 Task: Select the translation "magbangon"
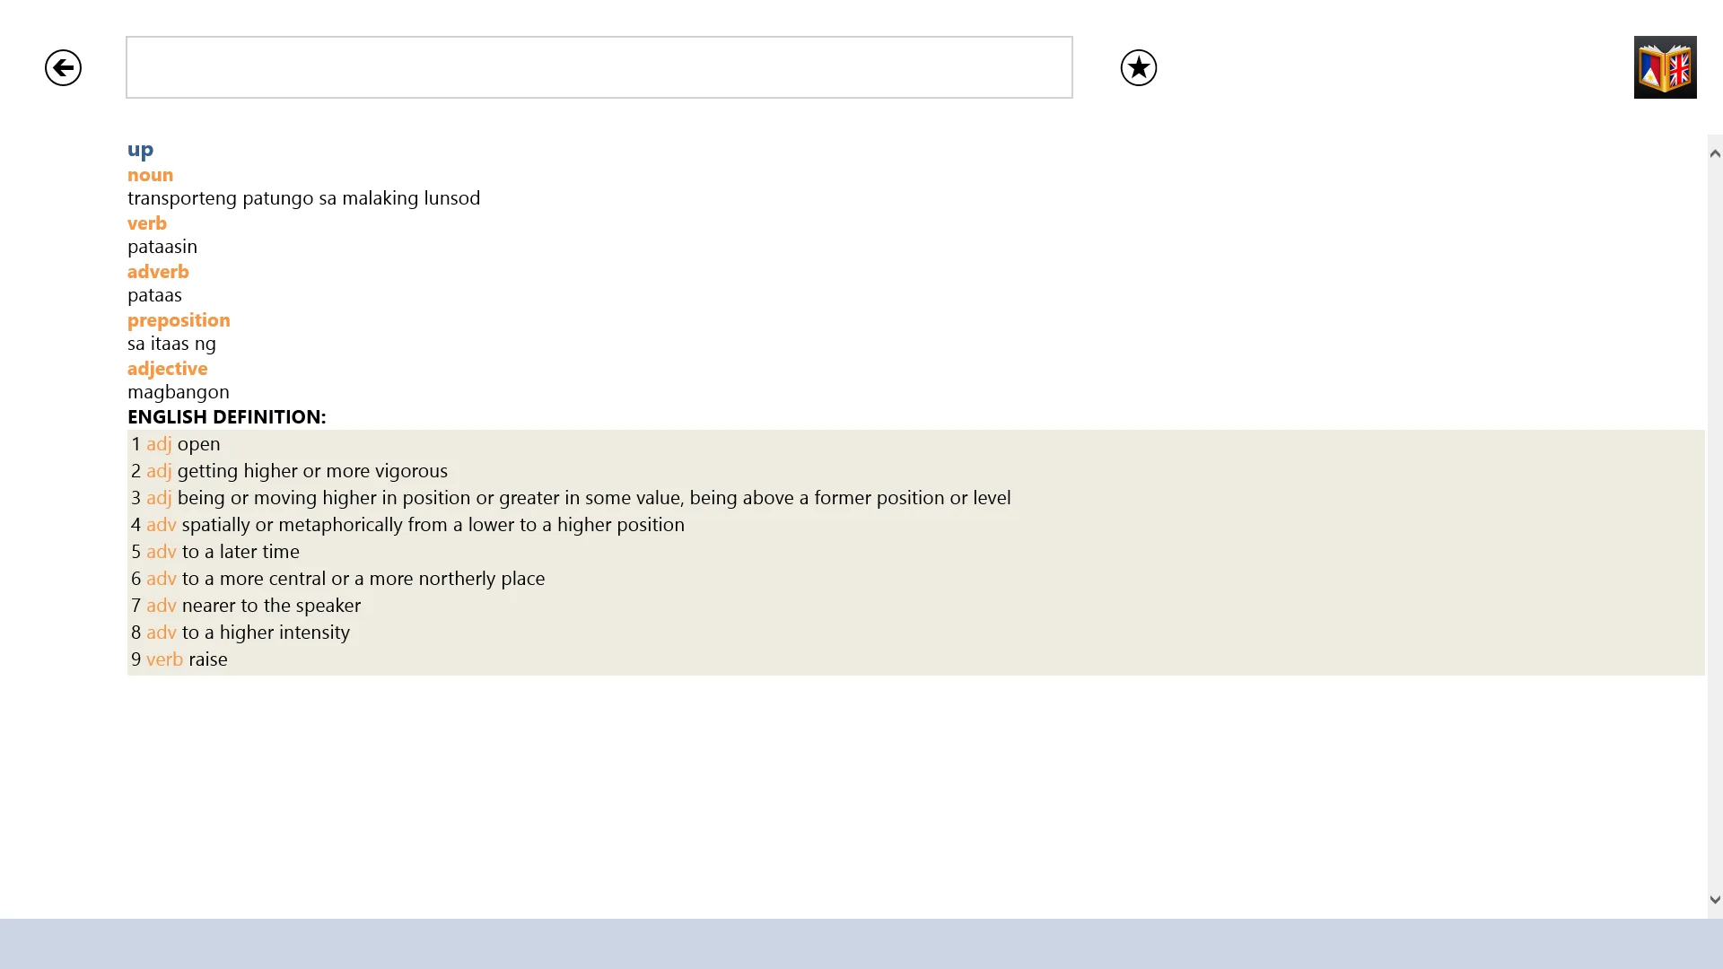coord(178,392)
